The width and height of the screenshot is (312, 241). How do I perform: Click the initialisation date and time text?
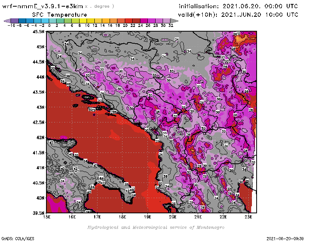(238, 6)
